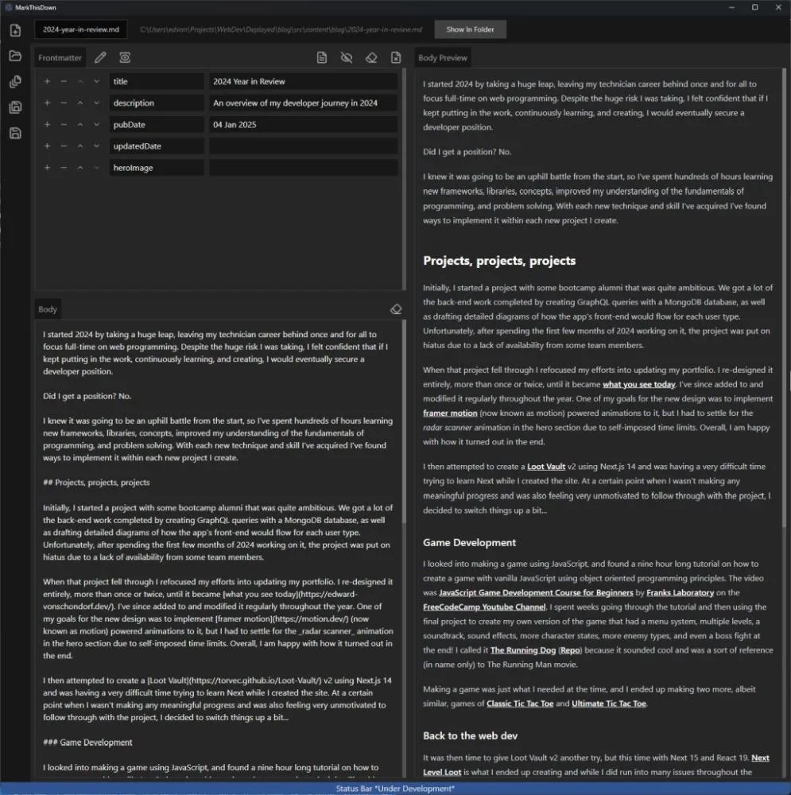Click the 'pubDate' key name field
Viewport: 791px width, 795px height.
coord(157,124)
